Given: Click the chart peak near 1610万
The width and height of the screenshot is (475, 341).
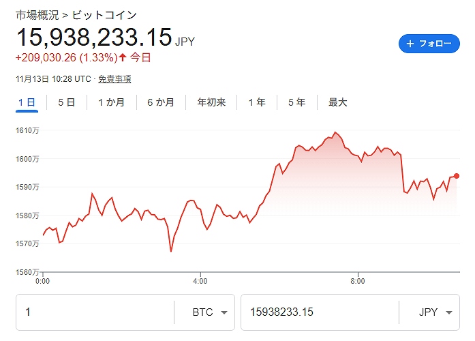Looking at the screenshot, I should (335, 132).
